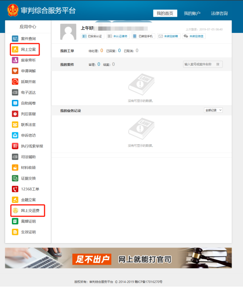The width and height of the screenshot is (243, 287).
Task: Select the 申请调解 heart icon
Action: tap(15, 71)
